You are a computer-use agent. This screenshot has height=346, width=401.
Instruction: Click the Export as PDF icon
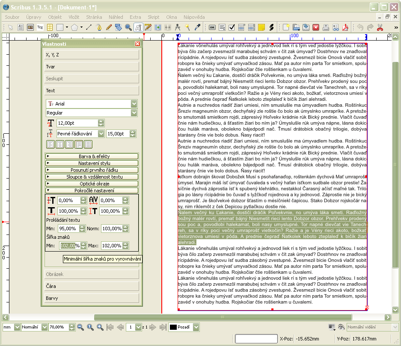(x=345, y=27)
